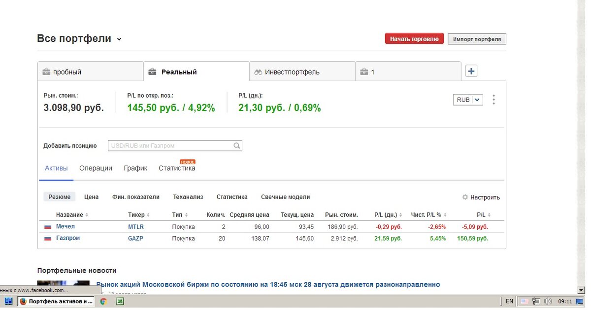Sort table by the last P/L column
The width and height of the screenshot is (591, 310).
(x=484, y=215)
